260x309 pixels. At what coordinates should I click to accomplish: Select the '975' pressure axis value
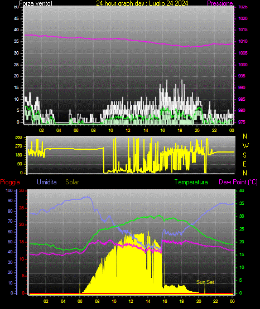pos(242,122)
